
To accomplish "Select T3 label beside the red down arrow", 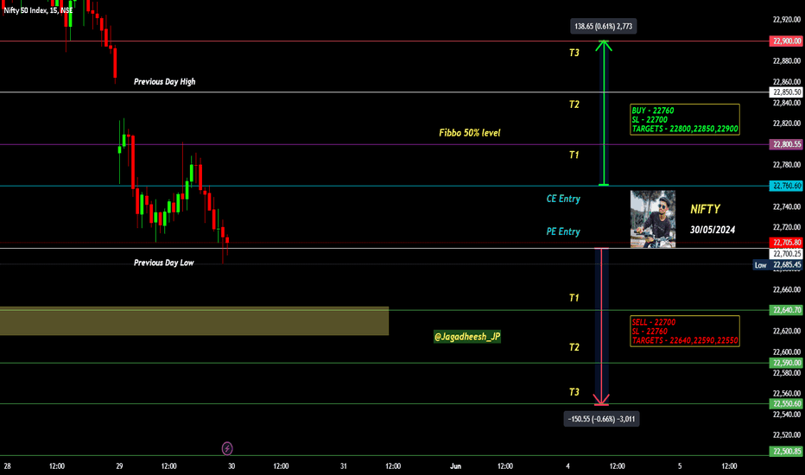I will (574, 392).
